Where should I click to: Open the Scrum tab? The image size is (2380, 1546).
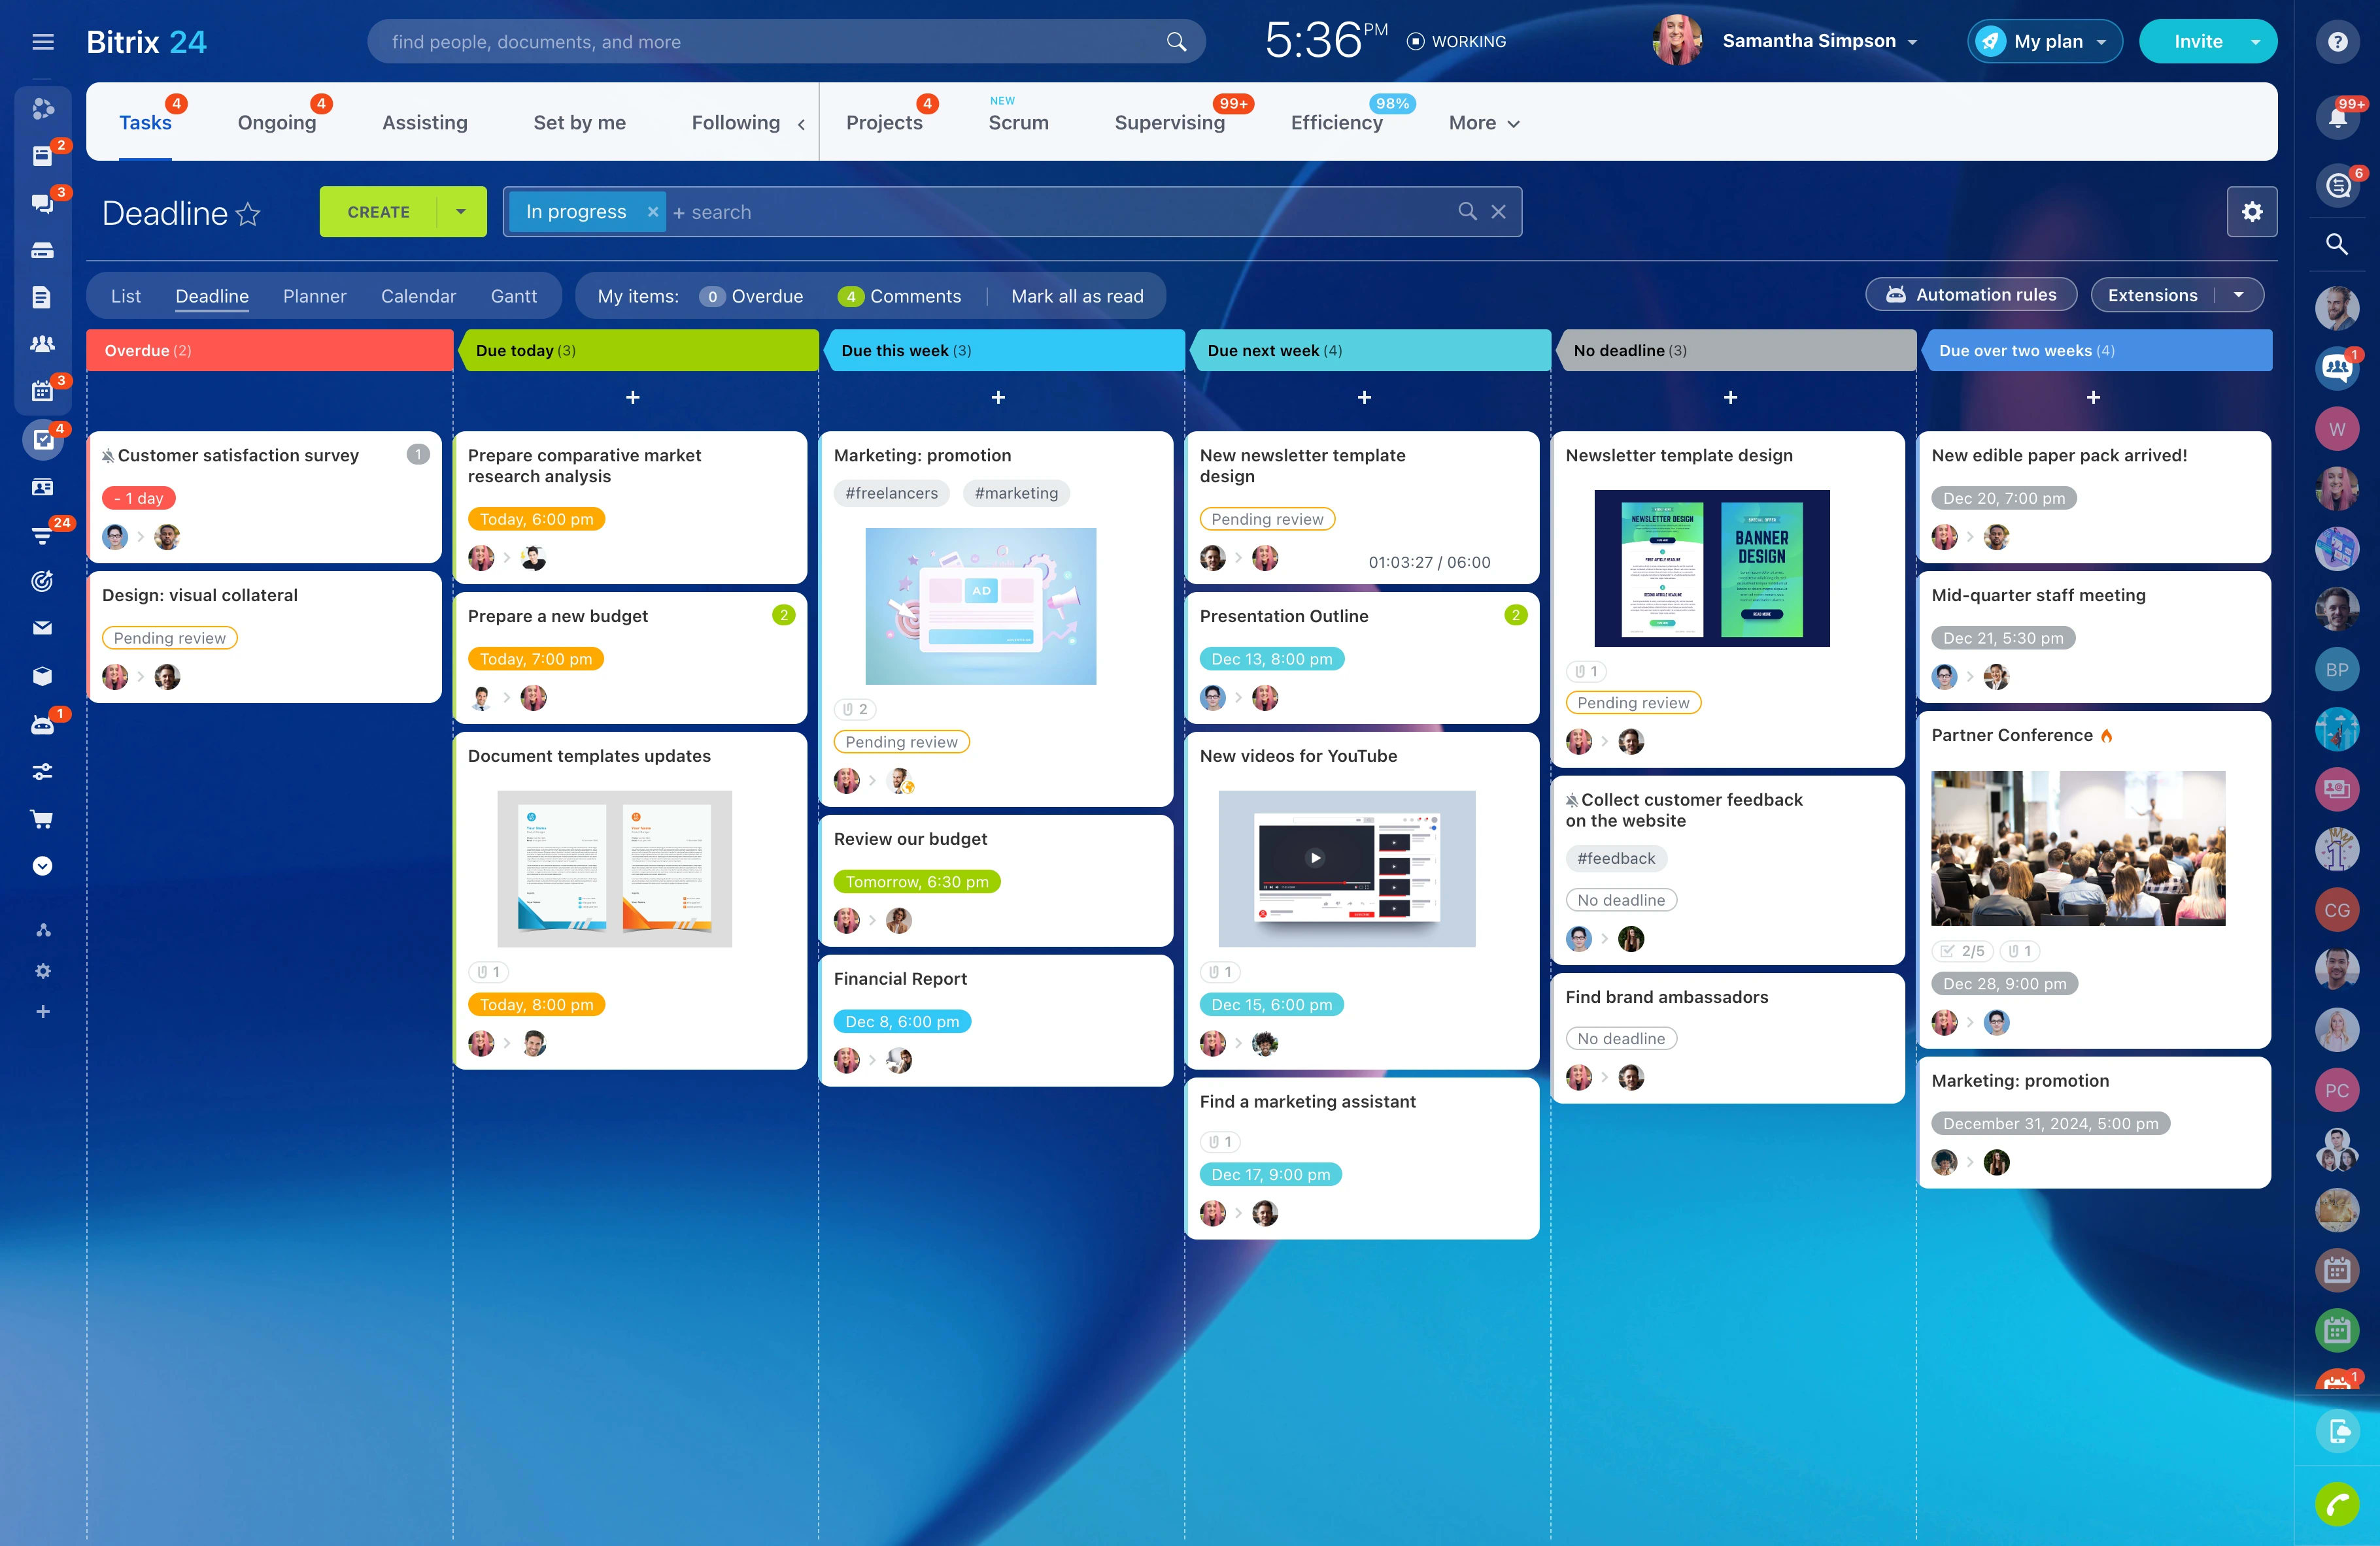1018,123
